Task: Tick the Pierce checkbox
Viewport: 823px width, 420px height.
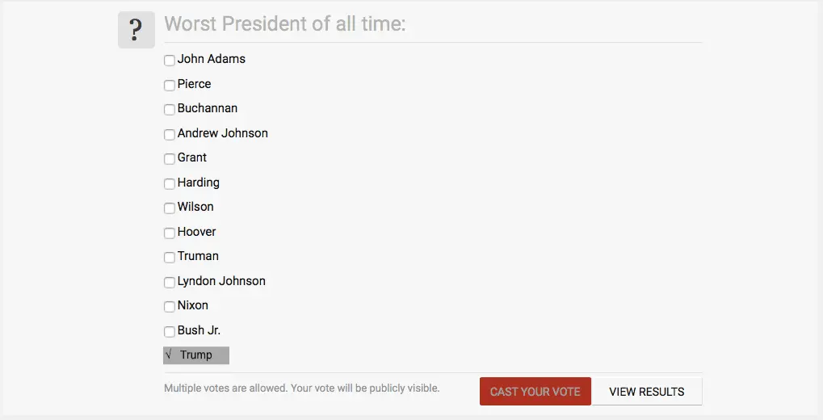Action: 170,85
